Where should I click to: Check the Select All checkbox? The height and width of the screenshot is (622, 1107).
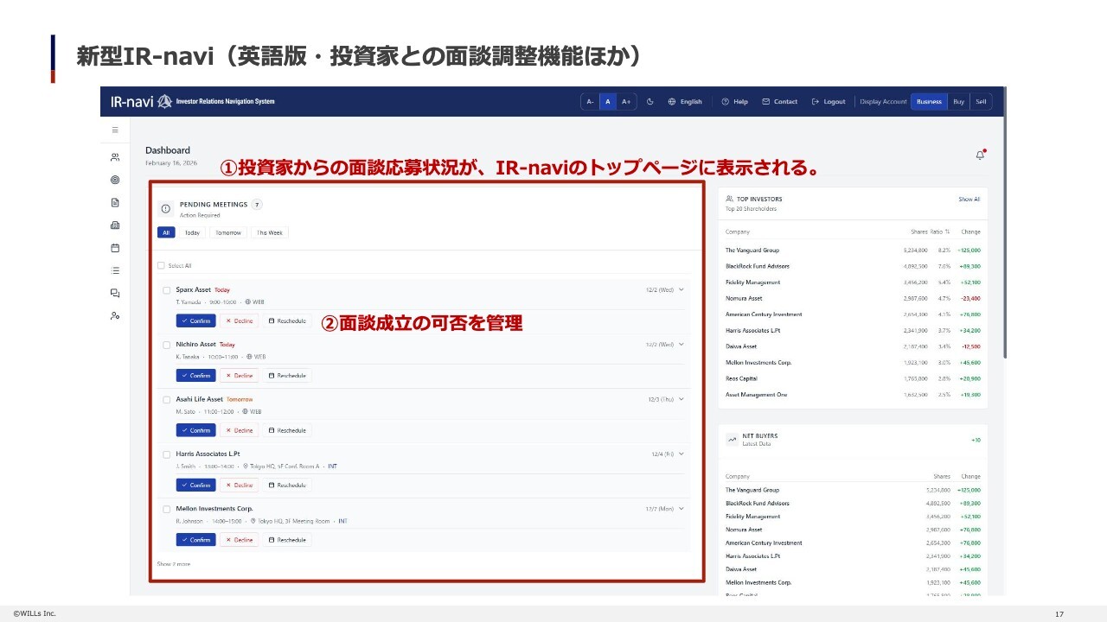[161, 266]
